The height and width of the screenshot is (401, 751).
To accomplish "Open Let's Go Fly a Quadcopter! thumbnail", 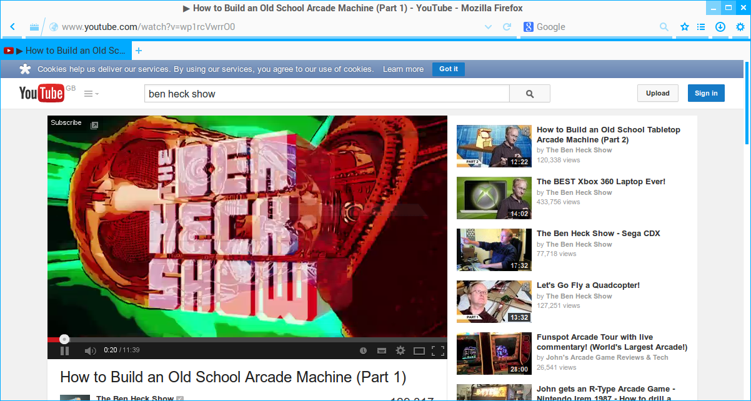I will coord(494,302).
